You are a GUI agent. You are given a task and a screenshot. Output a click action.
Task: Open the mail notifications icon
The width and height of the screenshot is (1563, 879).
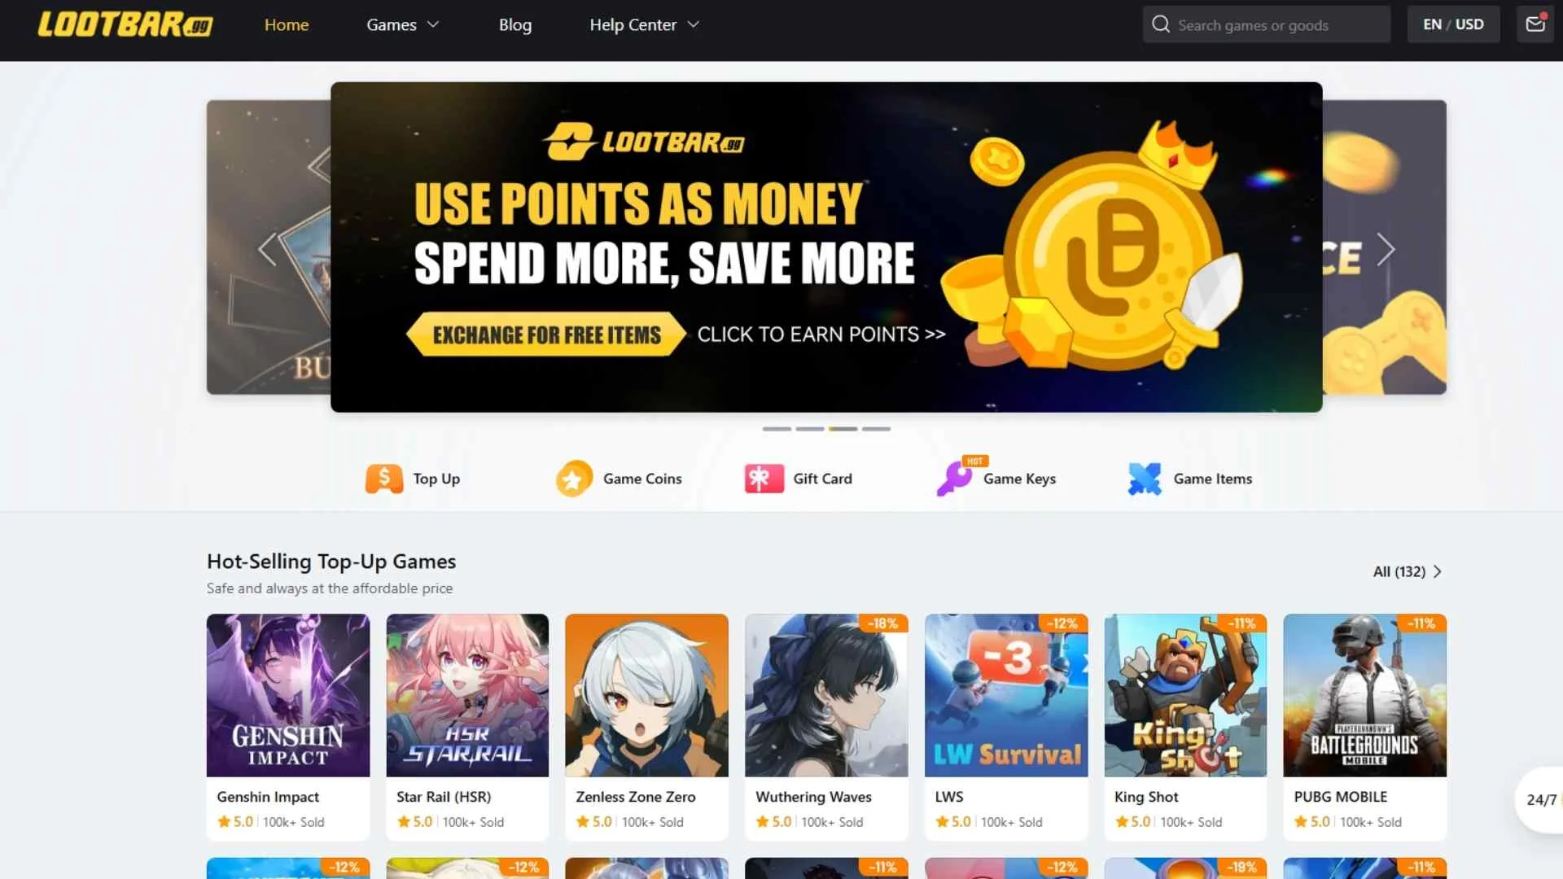point(1535,24)
